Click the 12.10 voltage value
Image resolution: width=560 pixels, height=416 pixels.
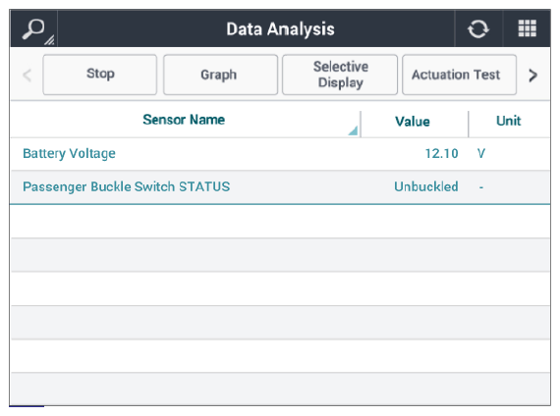tap(441, 154)
